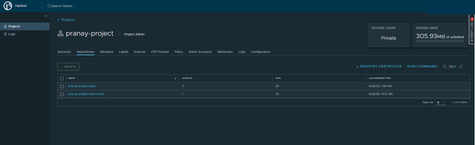
Task: Sort by the Name column header
Action: [72, 78]
